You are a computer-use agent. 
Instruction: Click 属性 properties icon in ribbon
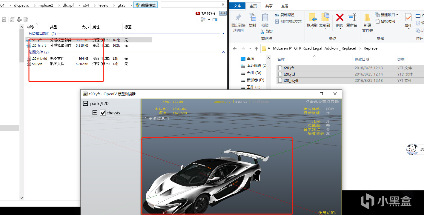coord(408,18)
